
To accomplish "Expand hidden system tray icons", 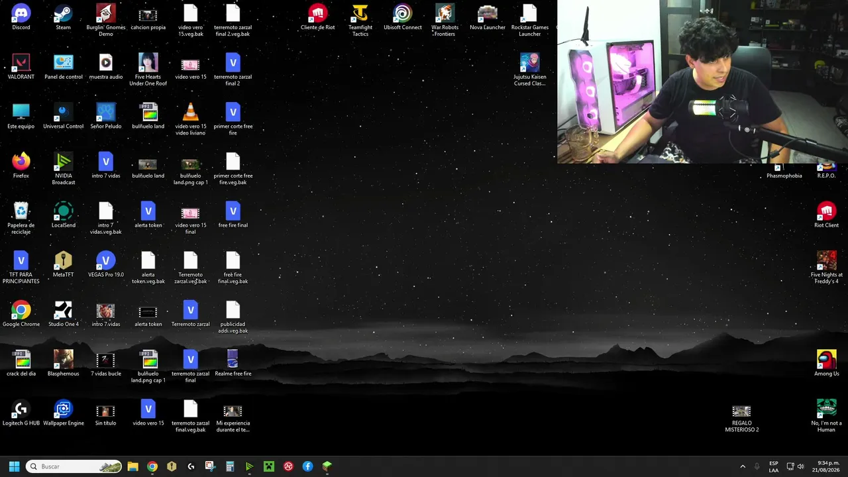I will click(x=743, y=466).
